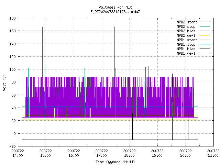The width and height of the screenshot is (220, 165).
Task: Click the black NPD1 defl legend line
Action: coord(205,53)
